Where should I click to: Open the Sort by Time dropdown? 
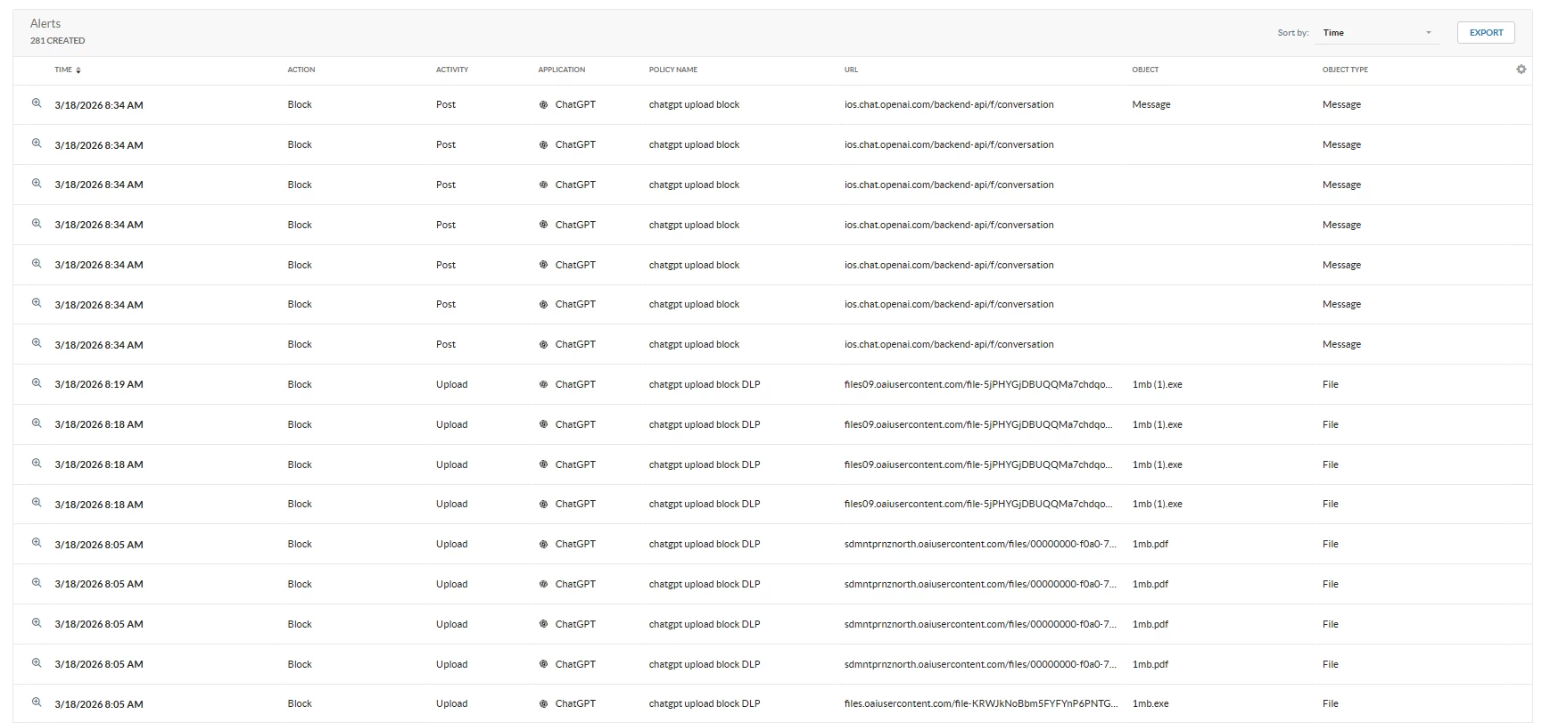1377,33
